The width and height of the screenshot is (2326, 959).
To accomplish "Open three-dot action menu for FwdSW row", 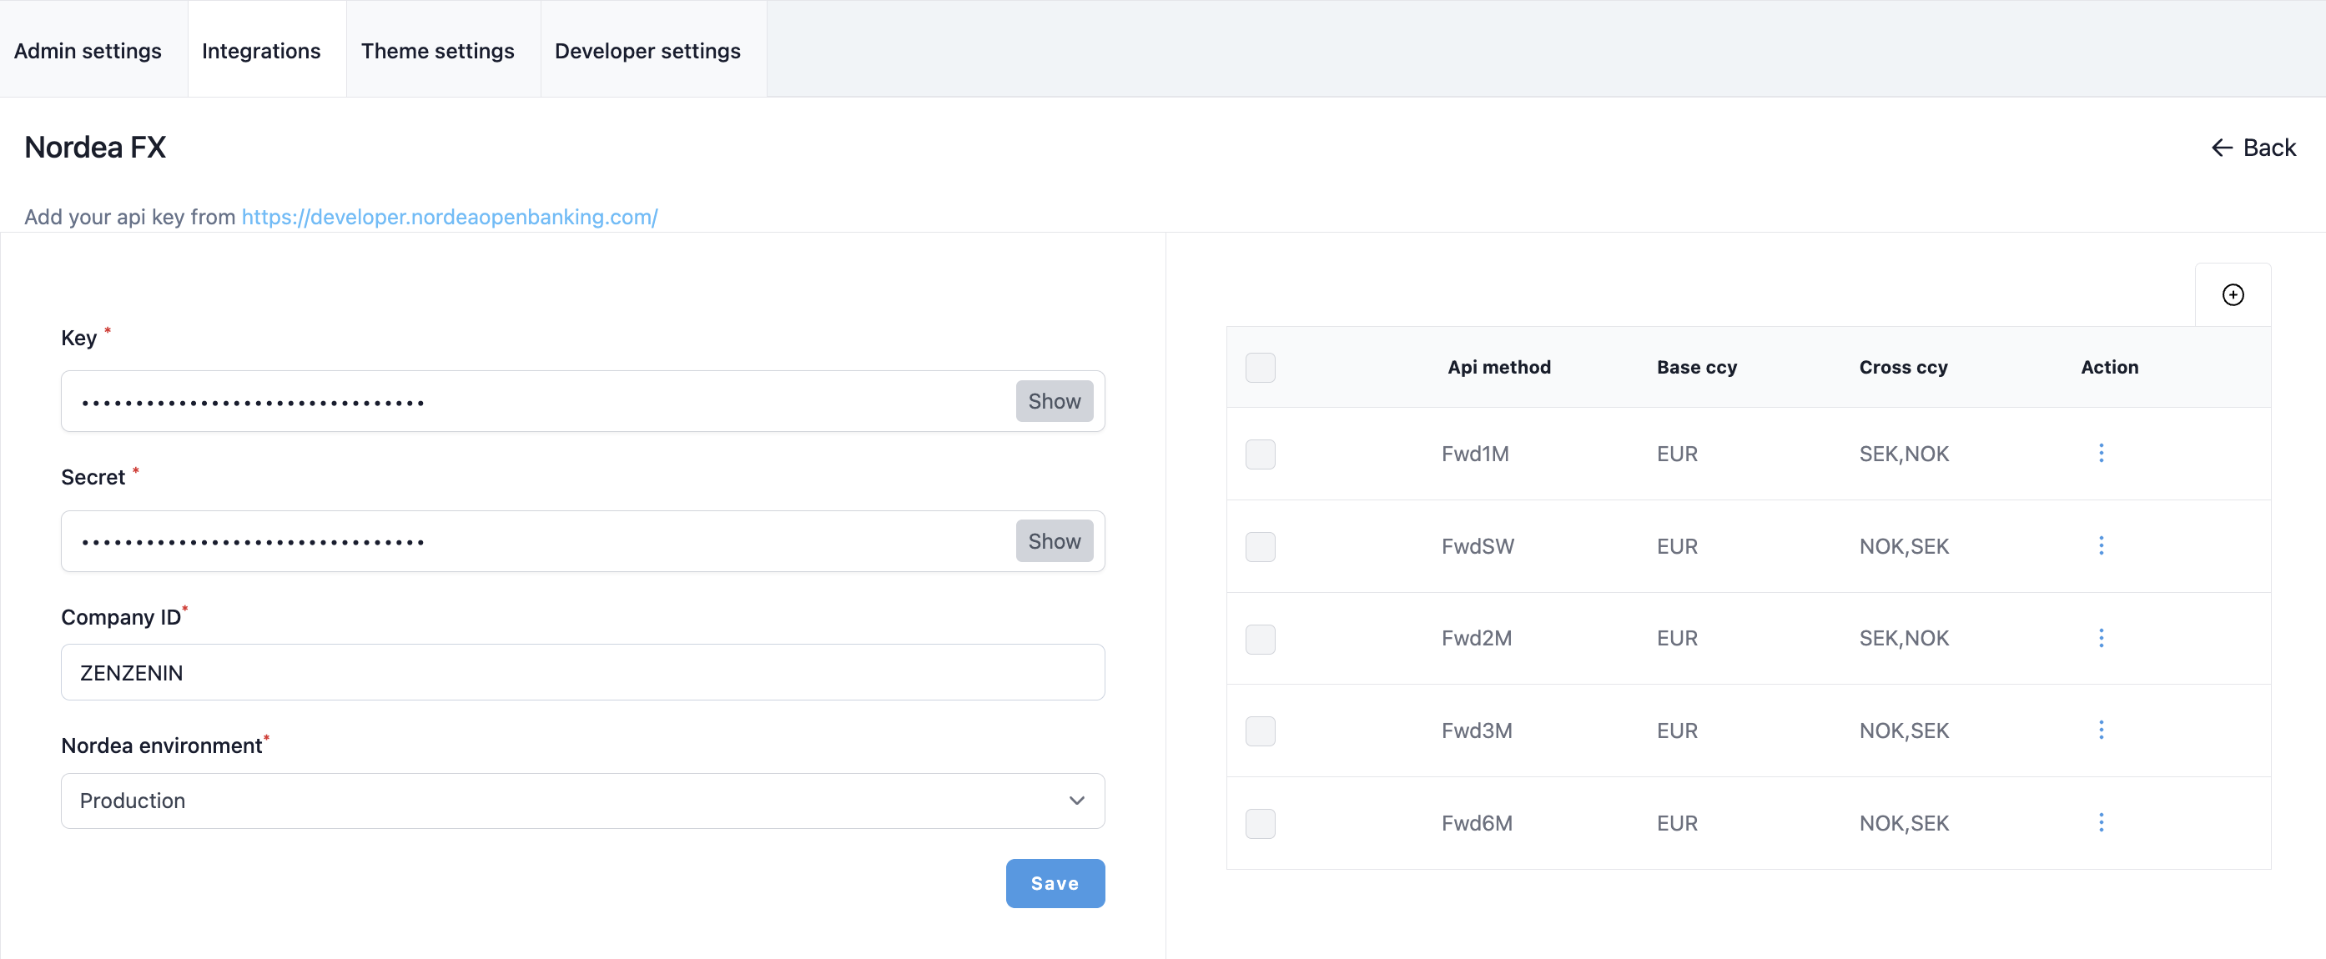I will [x=2100, y=546].
